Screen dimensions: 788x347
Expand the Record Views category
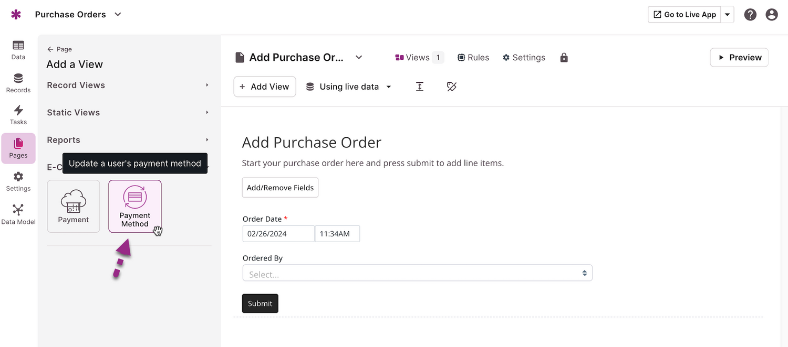coord(76,85)
